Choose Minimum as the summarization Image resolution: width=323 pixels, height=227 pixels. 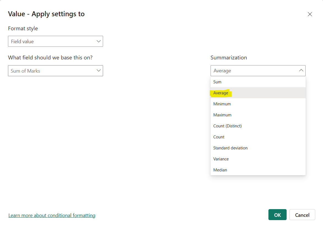coord(222,104)
